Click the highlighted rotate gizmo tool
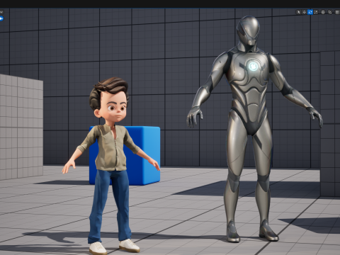Screen dimensions: 340x255 click(x=310, y=12)
